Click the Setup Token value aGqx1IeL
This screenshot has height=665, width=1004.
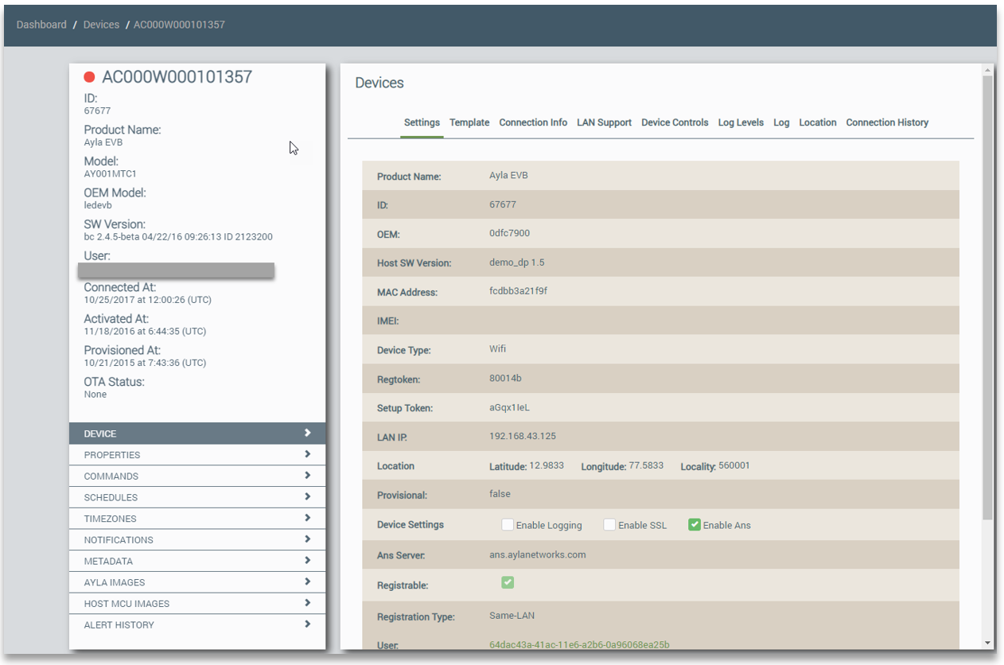pos(509,407)
